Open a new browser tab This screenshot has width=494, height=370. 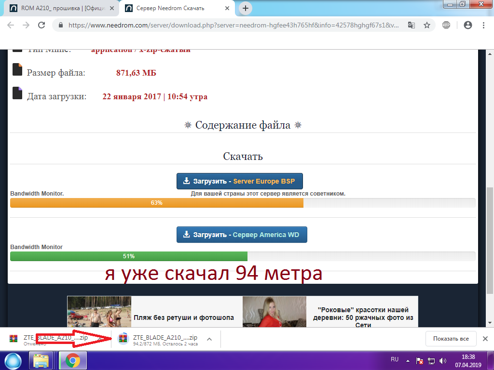click(246, 8)
